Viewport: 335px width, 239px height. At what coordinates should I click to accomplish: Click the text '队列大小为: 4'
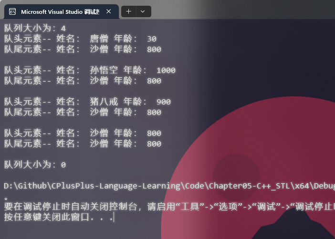pos(35,28)
